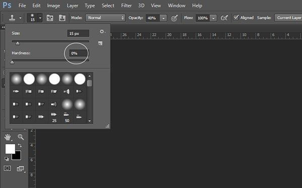Toggle Quick Mask mode icon
The image size is (302, 188).
pos(8,168)
